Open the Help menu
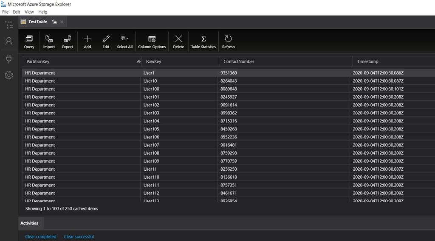Screen dimensions: 435x241 tap(43, 12)
